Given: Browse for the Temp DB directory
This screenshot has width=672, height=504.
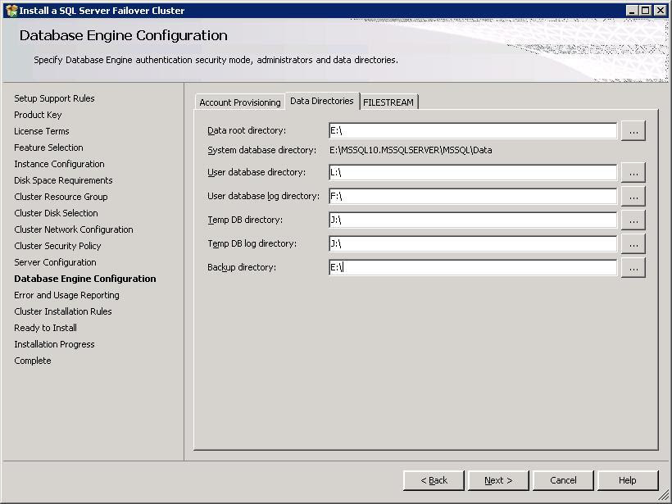Looking at the screenshot, I should coord(633,220).
